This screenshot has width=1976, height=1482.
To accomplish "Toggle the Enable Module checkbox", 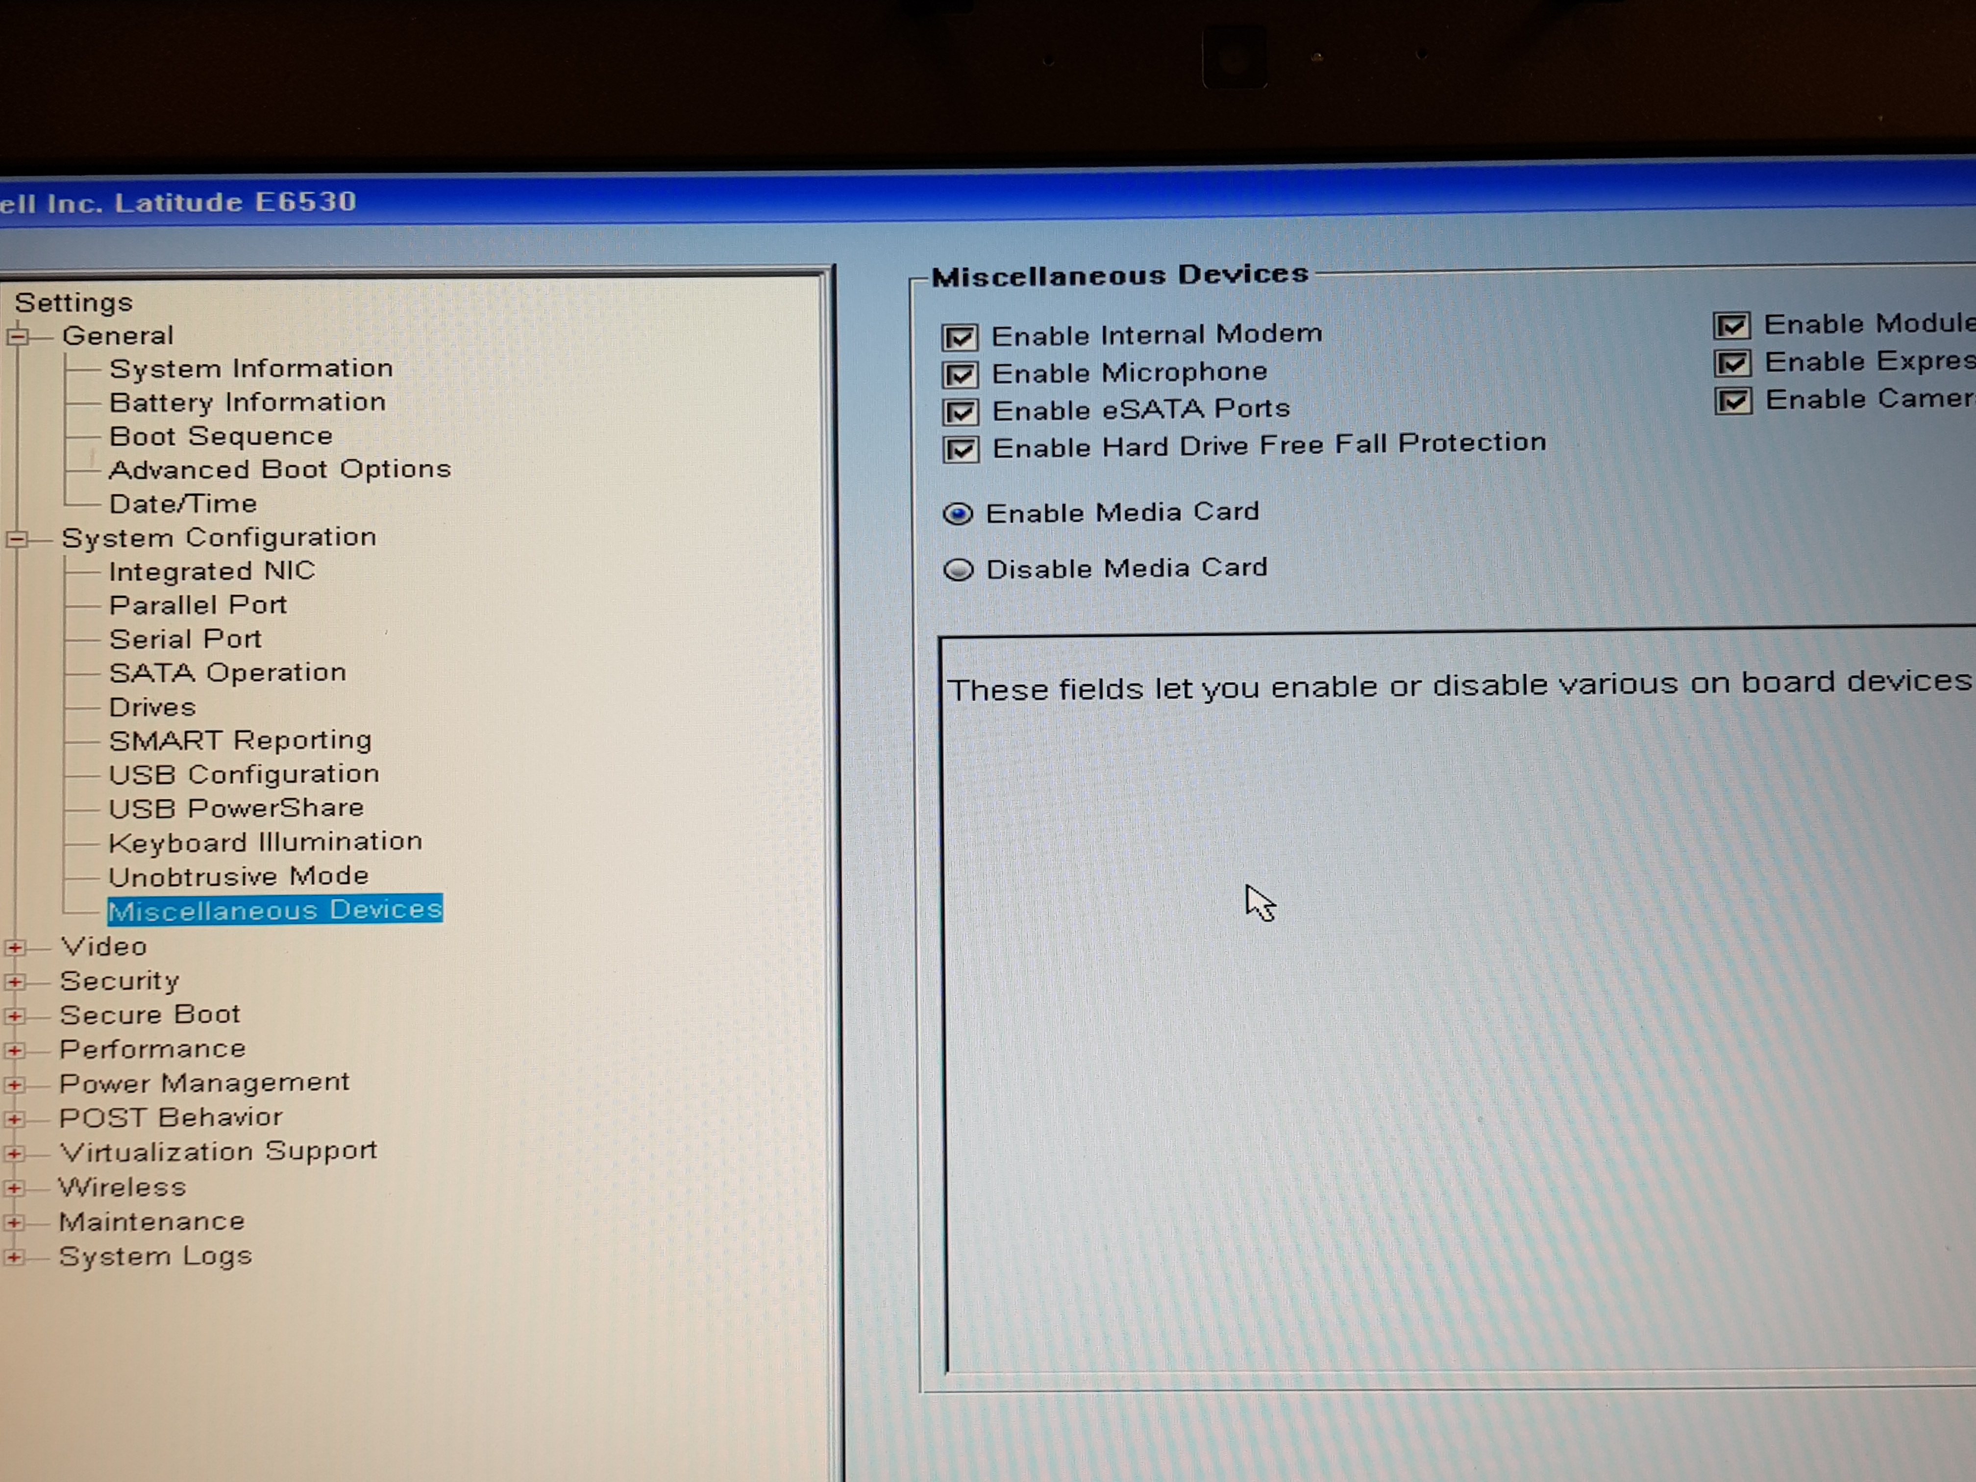I will (1732, 326).
